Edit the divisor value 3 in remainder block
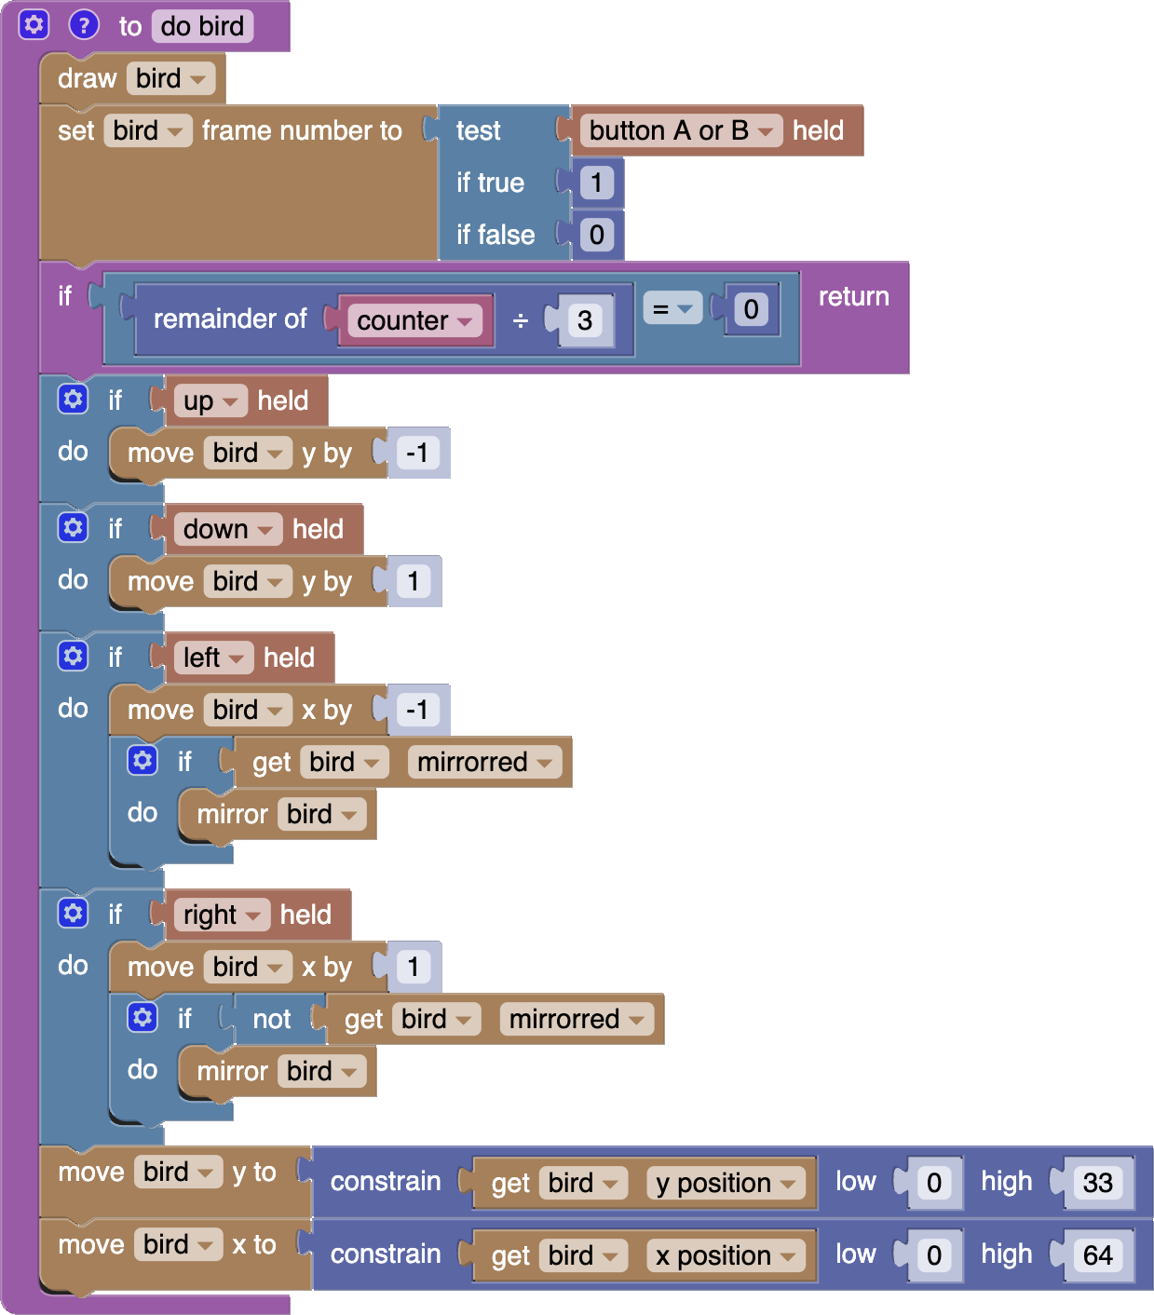 point(585,321)
